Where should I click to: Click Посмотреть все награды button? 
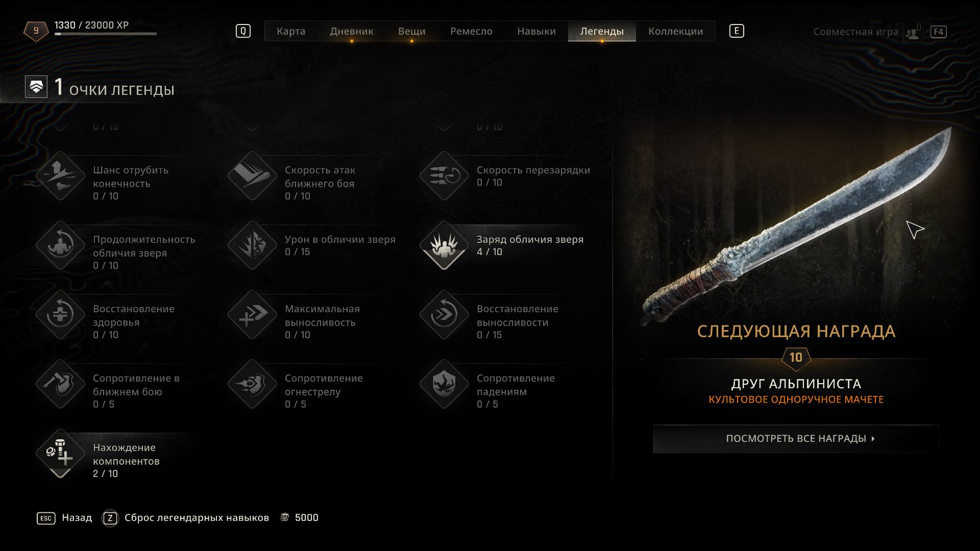(796, 439)
